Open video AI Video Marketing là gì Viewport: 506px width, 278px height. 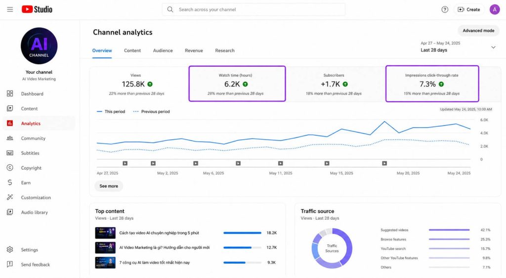tap(164, 248)
